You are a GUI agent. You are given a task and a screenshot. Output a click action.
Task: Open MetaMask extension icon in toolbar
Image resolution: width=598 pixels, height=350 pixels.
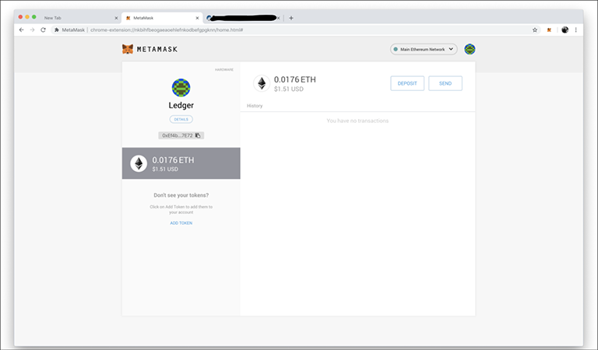(x=549, y=30)
